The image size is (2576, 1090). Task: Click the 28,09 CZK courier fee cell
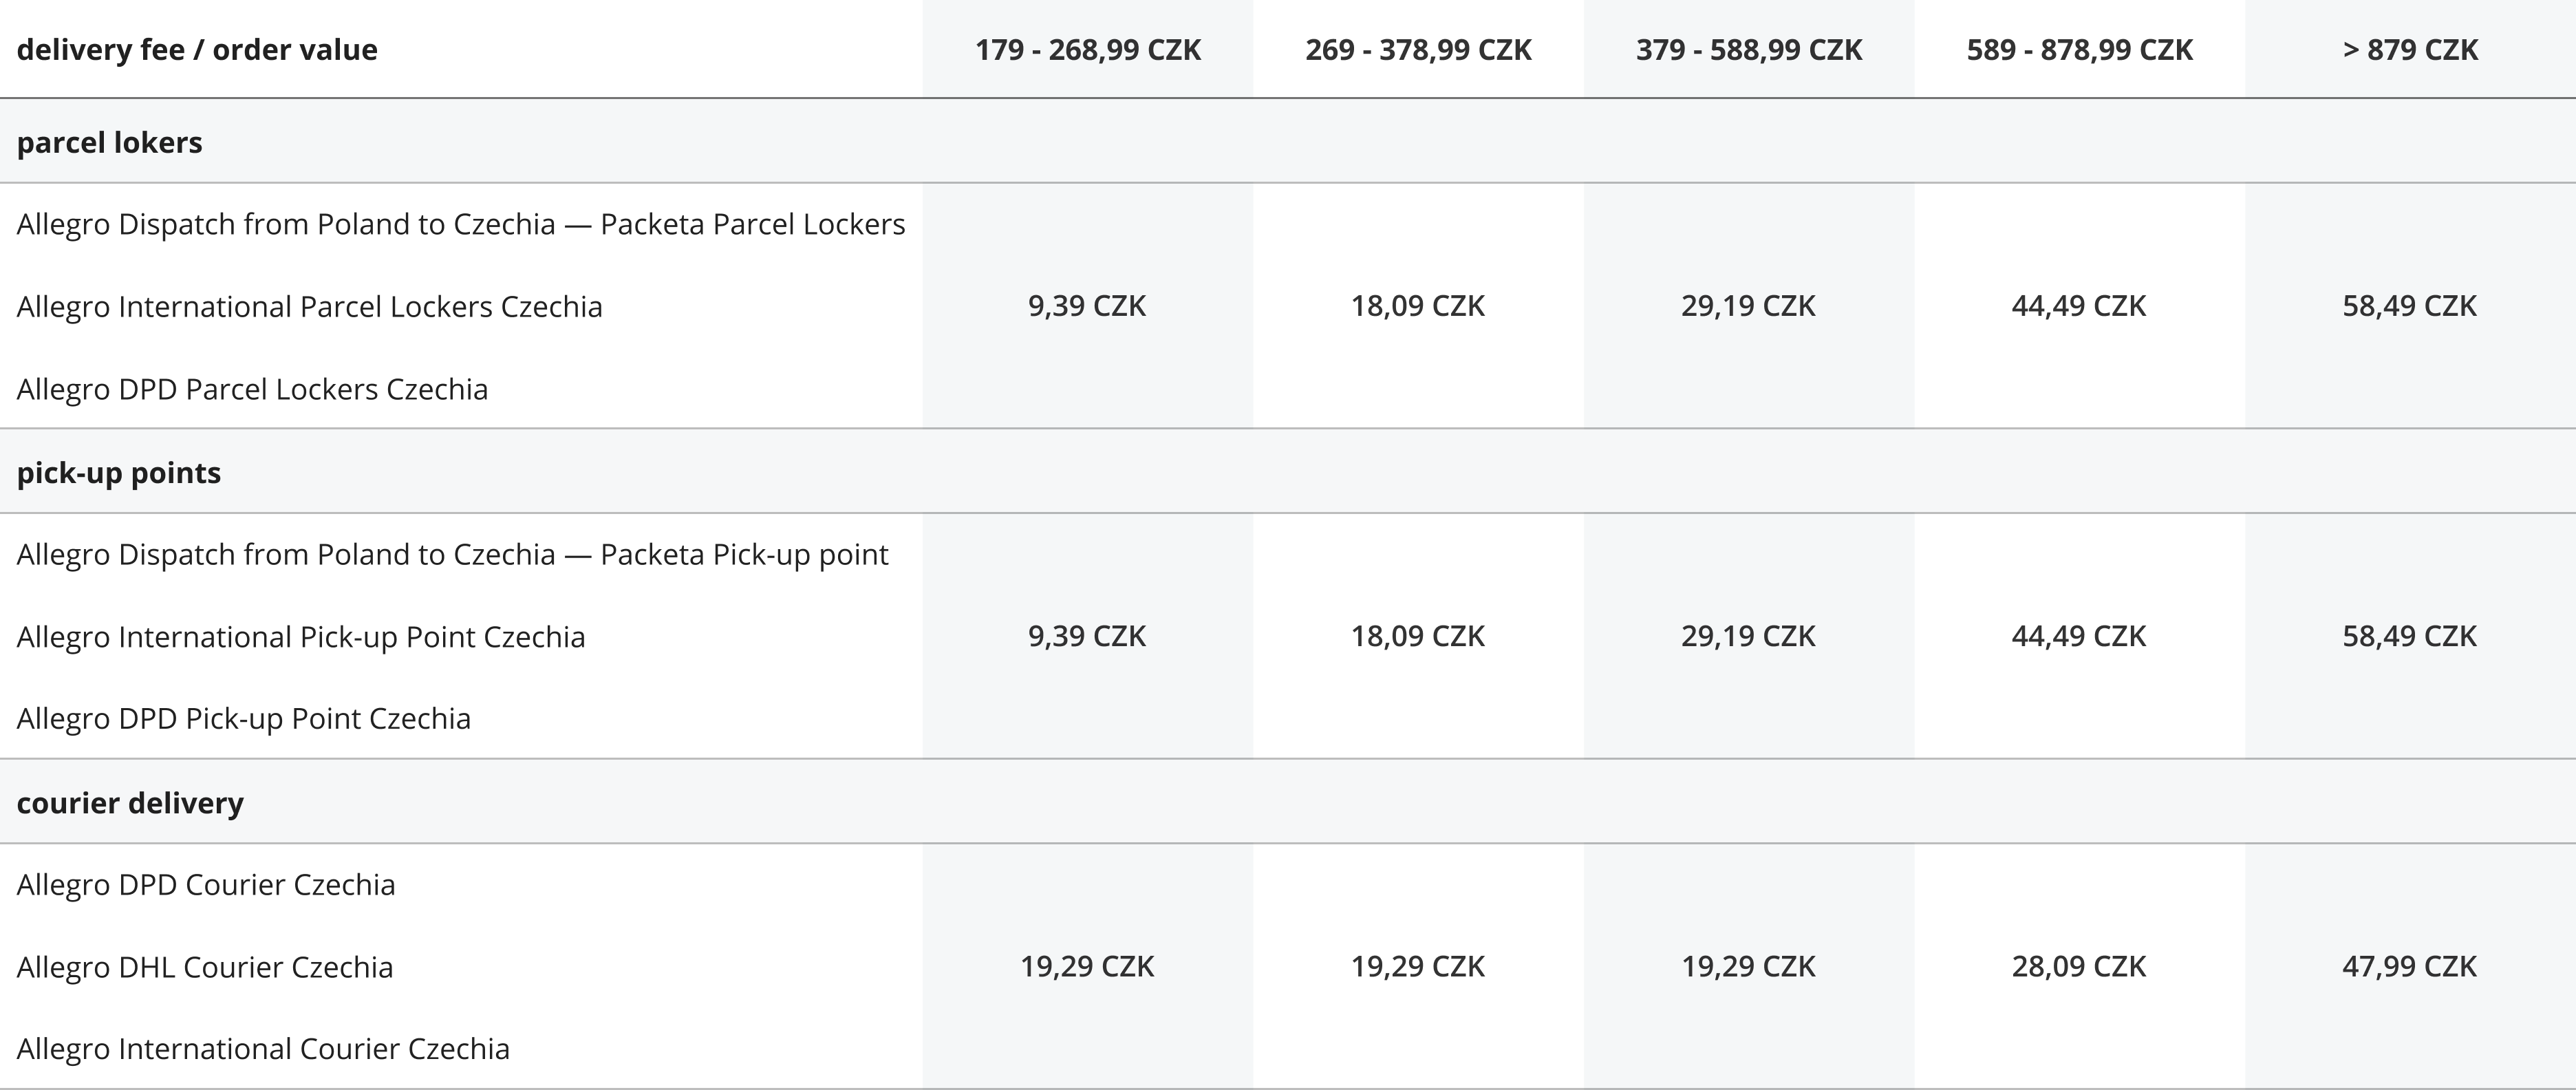coord(2079,966)
